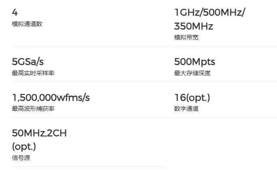Screen dimensions: 277x173
Task: Click the (opt.) text above 信号源
Action: 24,146
